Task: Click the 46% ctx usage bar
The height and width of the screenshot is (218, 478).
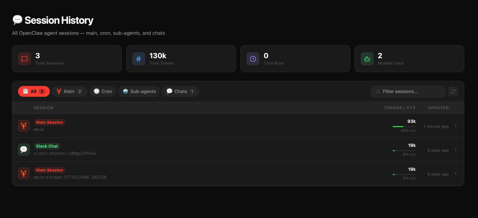Action: (404, 127)
